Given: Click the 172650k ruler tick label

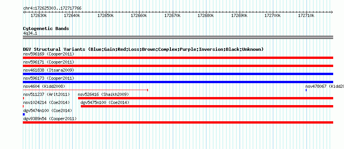Looking at the screenshot, I should click(x=106, y=16).
